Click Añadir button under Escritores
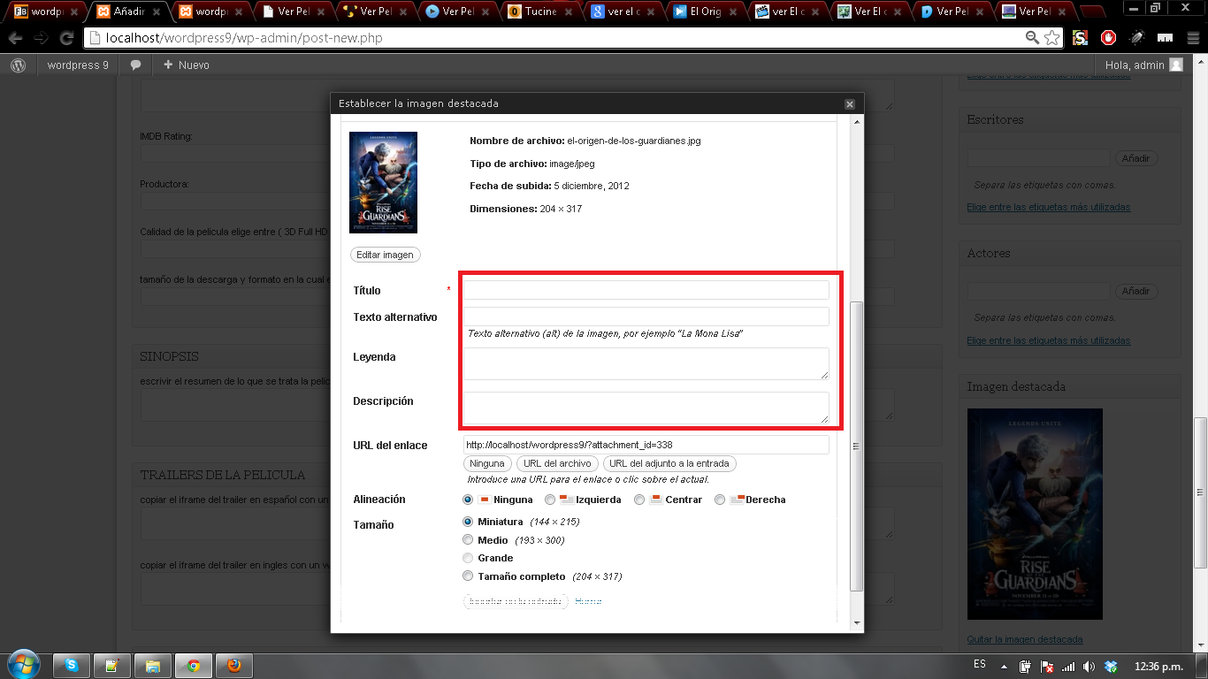 (1135, 158)
